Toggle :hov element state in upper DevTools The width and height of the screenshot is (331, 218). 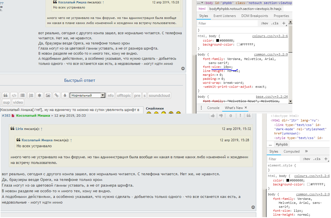point(264,23)
